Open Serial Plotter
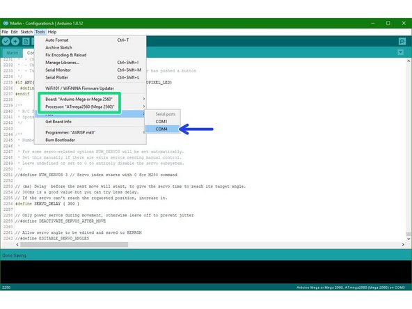Viewport: 412px width, 309px height. tap(90, 77)
